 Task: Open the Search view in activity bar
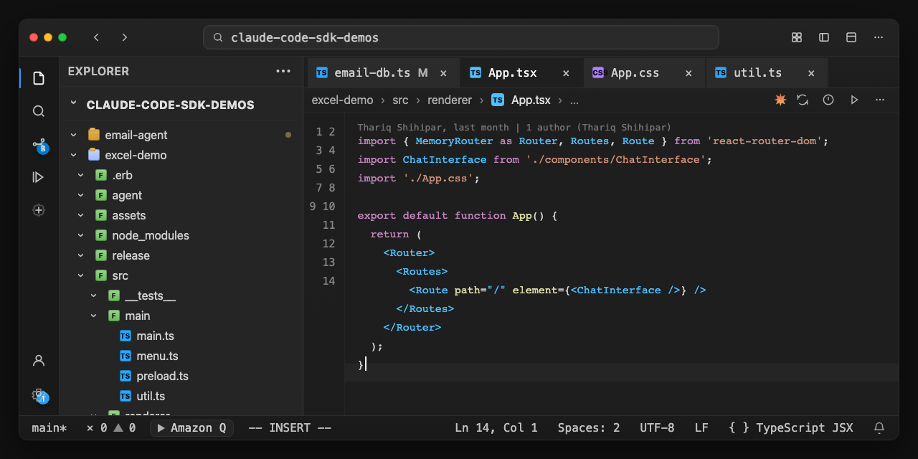click(x=39, y=111)
